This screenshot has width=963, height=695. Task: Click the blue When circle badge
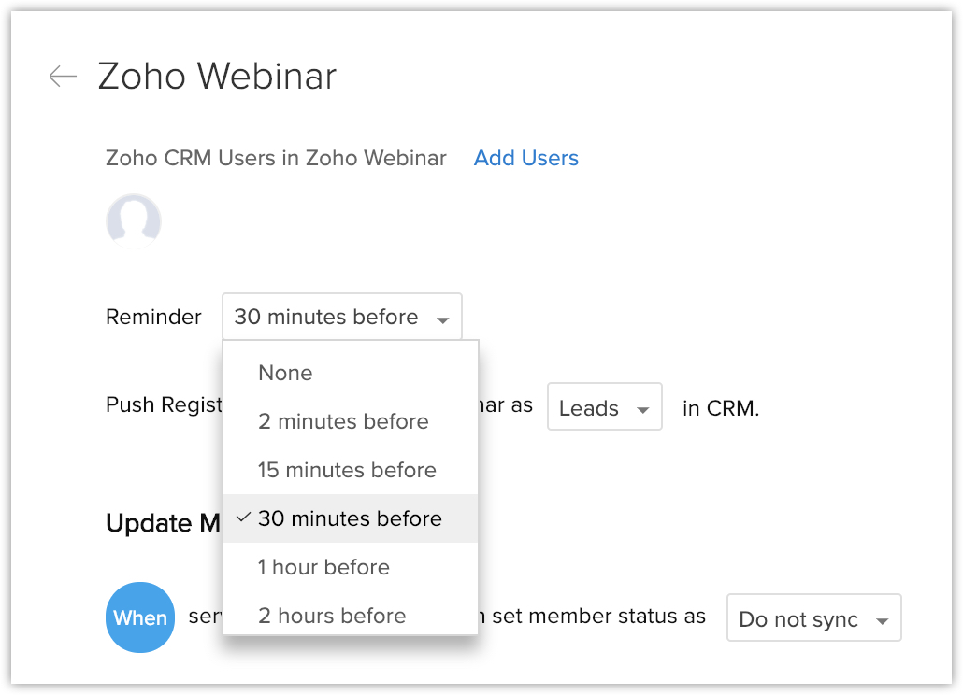(140, 617)
